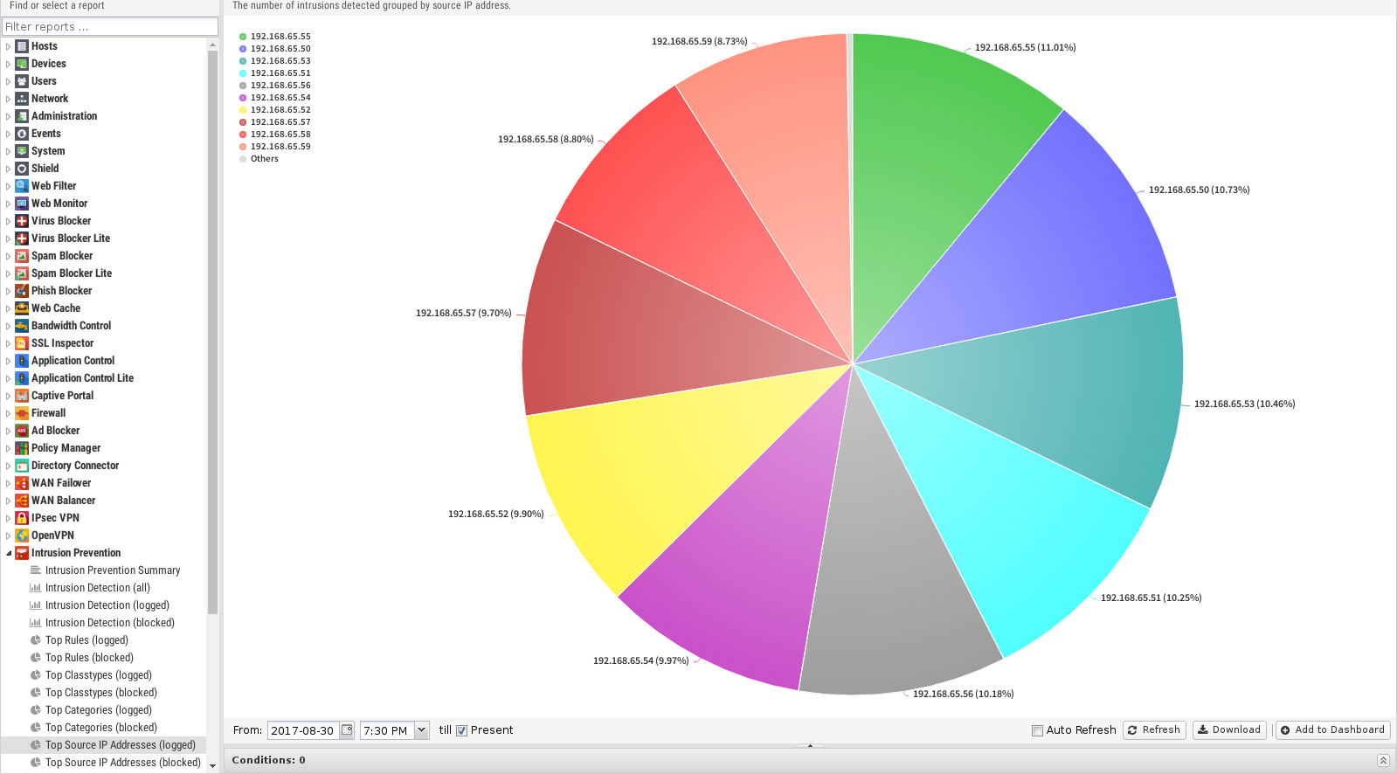Image resolution: width=1397 pixels, height=774 pixels.
Task: Expand the WAN Balancer tree node
Action: (9, 501)
